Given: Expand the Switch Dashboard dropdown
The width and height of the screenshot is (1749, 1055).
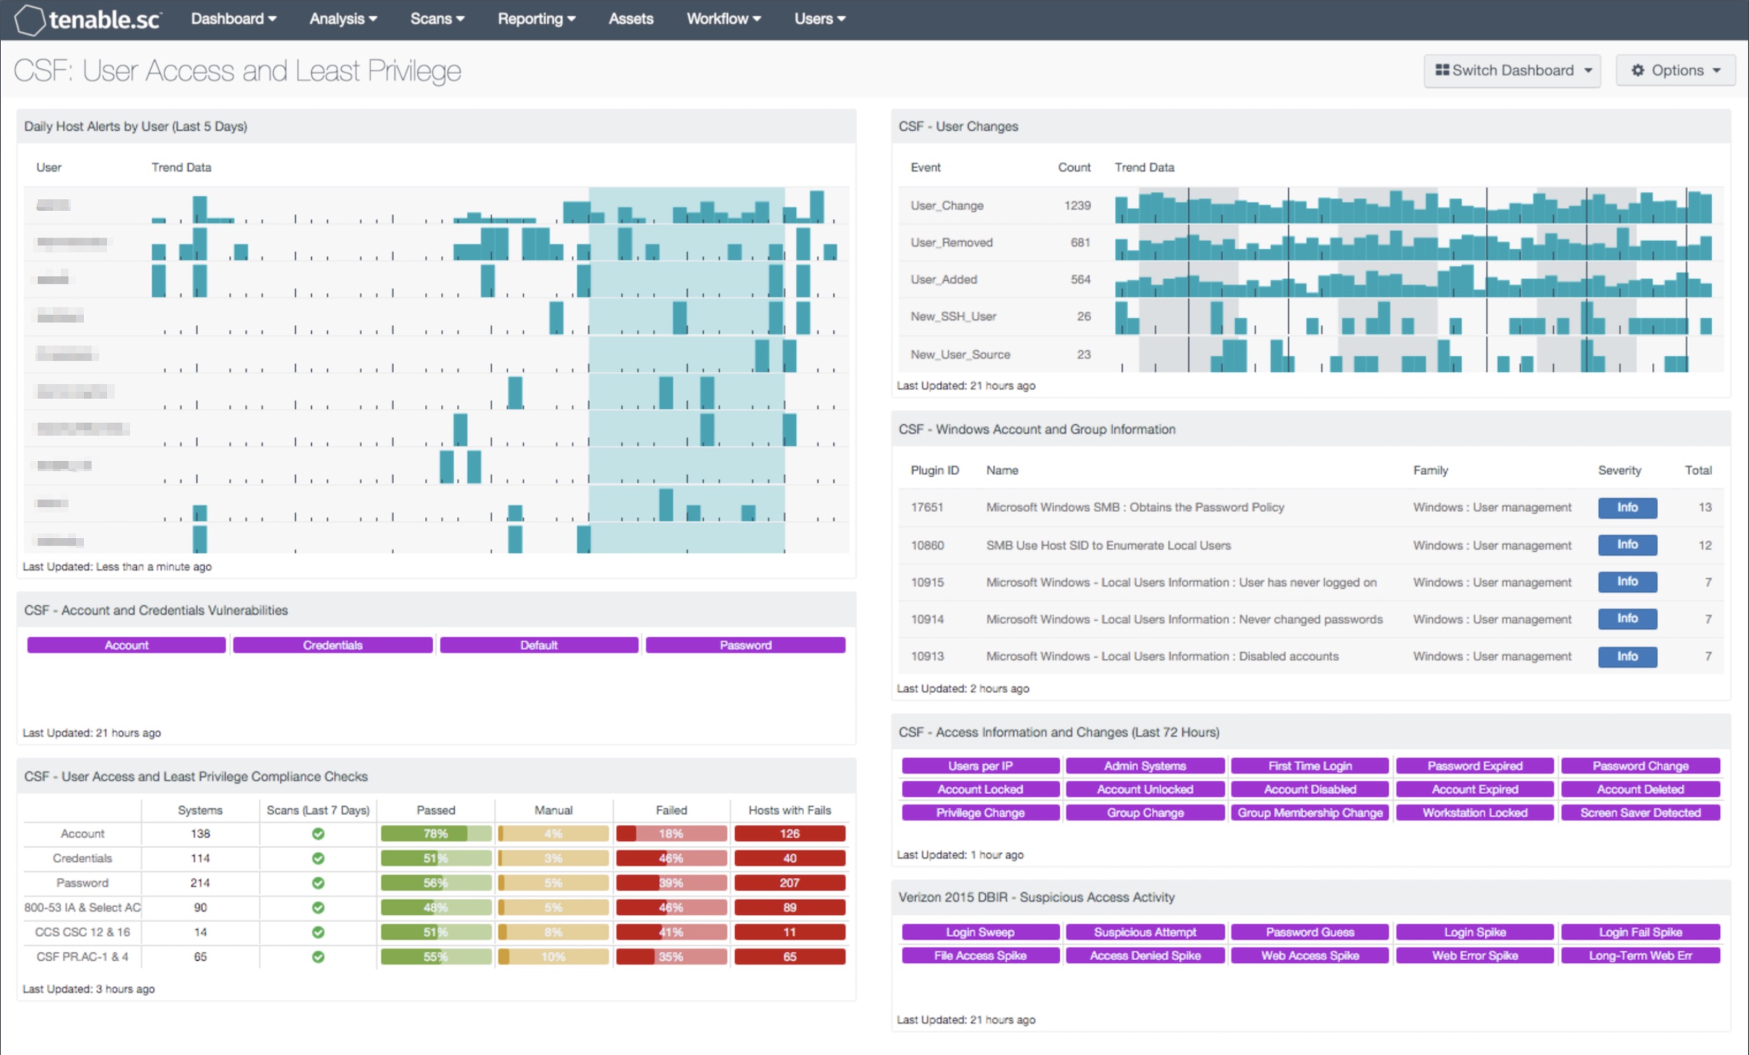Looking at the screenshot, I should [x=1512, y=71].
